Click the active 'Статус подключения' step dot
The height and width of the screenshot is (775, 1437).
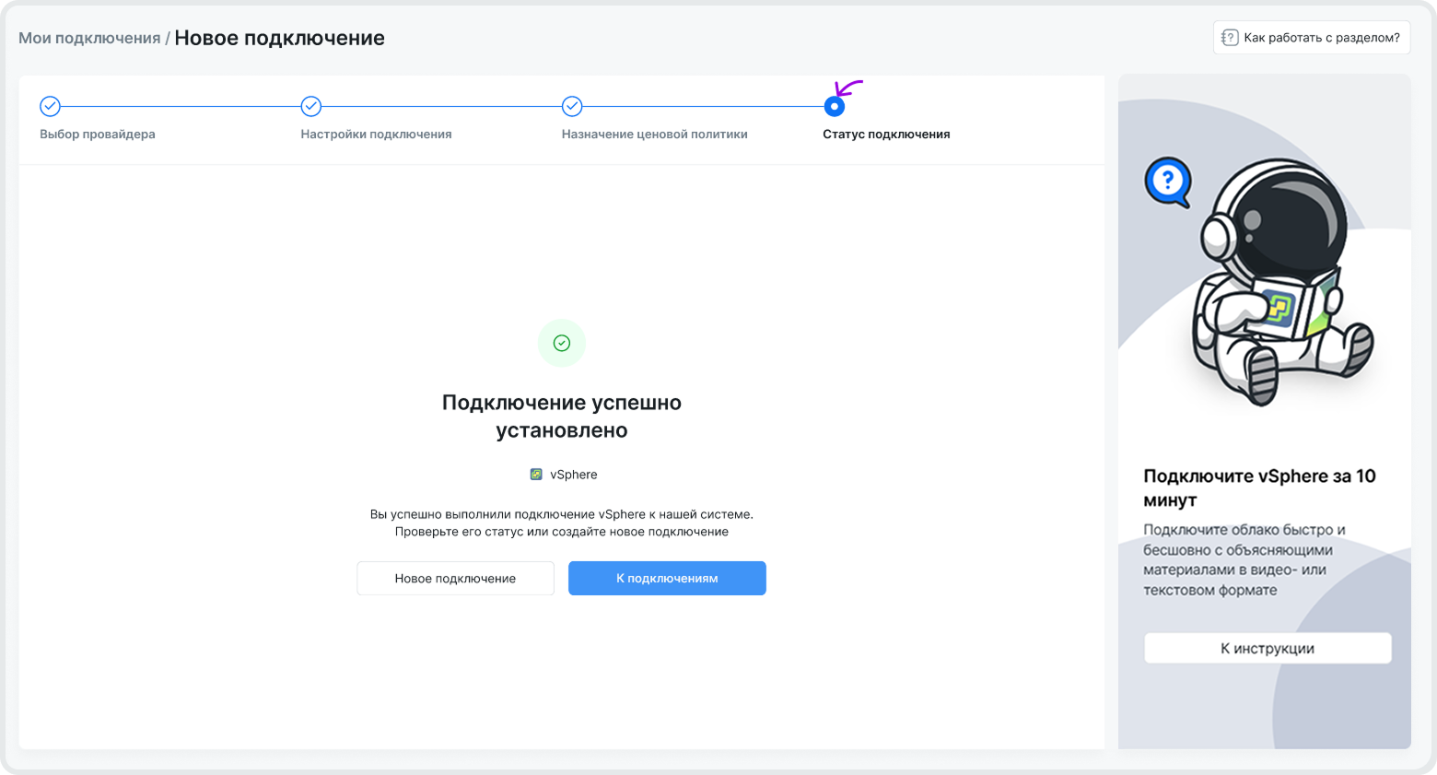click(x=834, y=107)
